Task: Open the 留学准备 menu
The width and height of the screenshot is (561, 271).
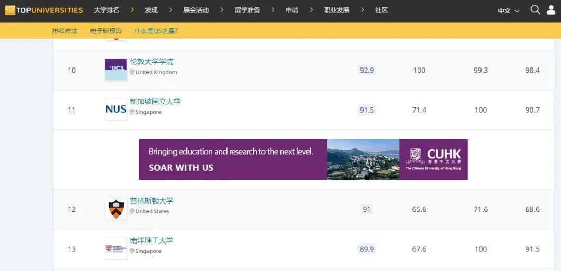Action: [247, 10]
